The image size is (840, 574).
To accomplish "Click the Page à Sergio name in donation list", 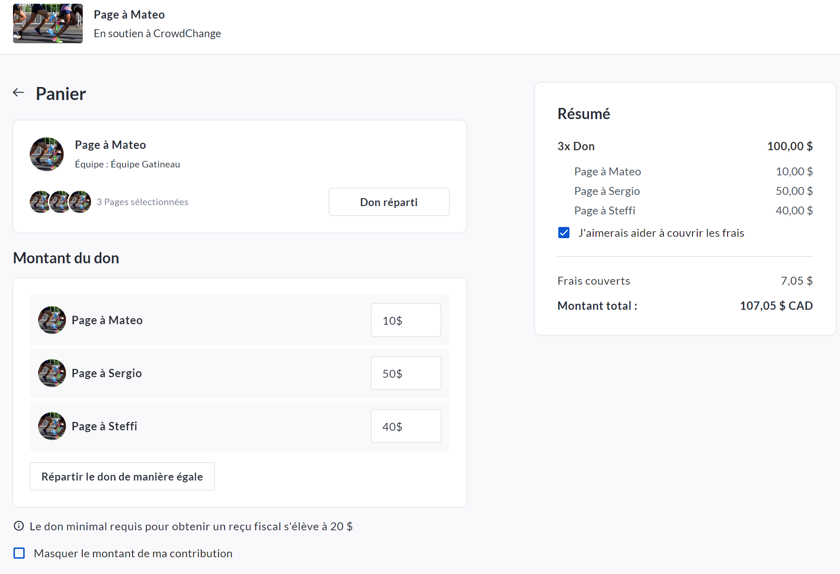I will (106, 373).
